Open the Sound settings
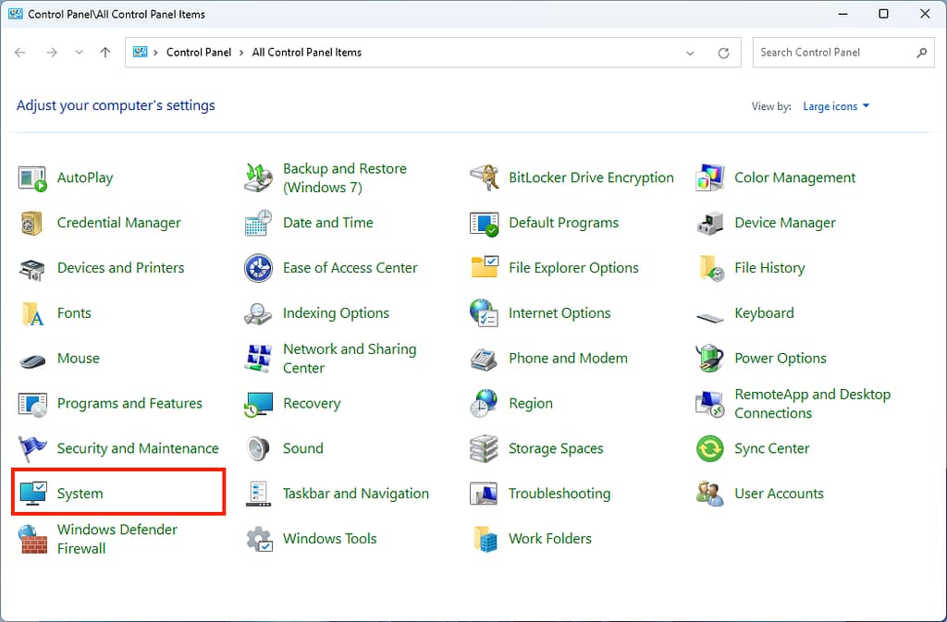The width and height of the screenshot is (947, 622). point(302,448)
